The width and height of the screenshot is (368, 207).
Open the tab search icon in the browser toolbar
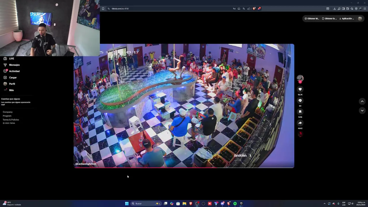[328, 9]
